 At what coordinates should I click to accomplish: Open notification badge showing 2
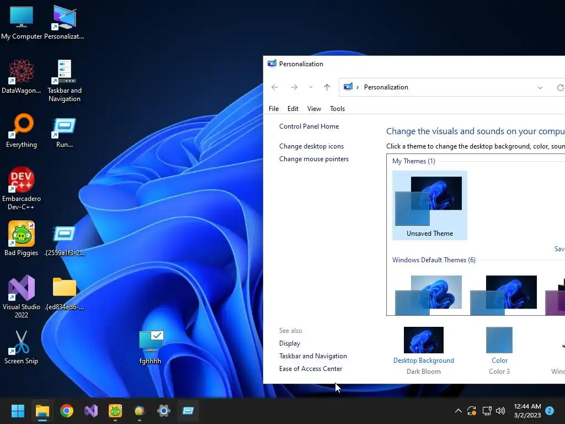(550, 411)
